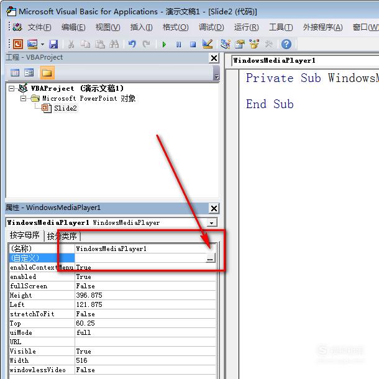Click the Redo toolbar icon
Image resolution: width=379 pixels, height=379 pixels.
coord(146,44)
